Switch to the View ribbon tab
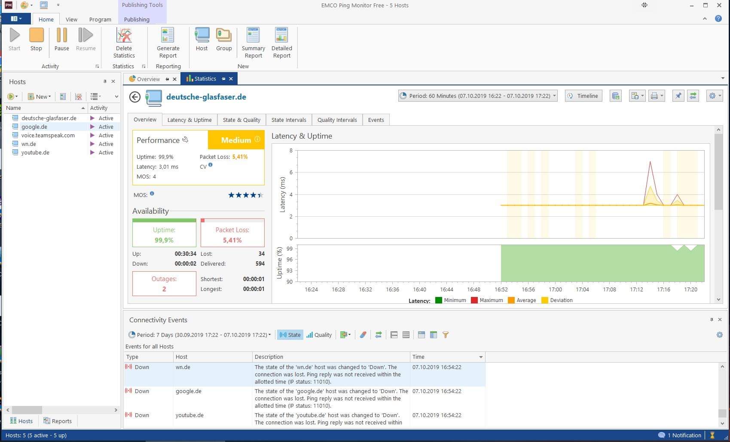The width and height of the screenshot is (730, 442). [71, 19]
